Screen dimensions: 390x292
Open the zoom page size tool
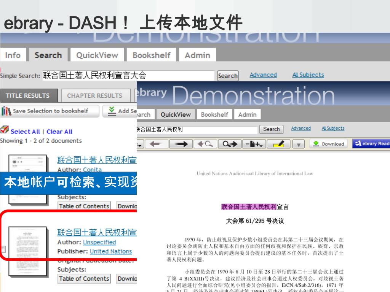tap(254, 144)
